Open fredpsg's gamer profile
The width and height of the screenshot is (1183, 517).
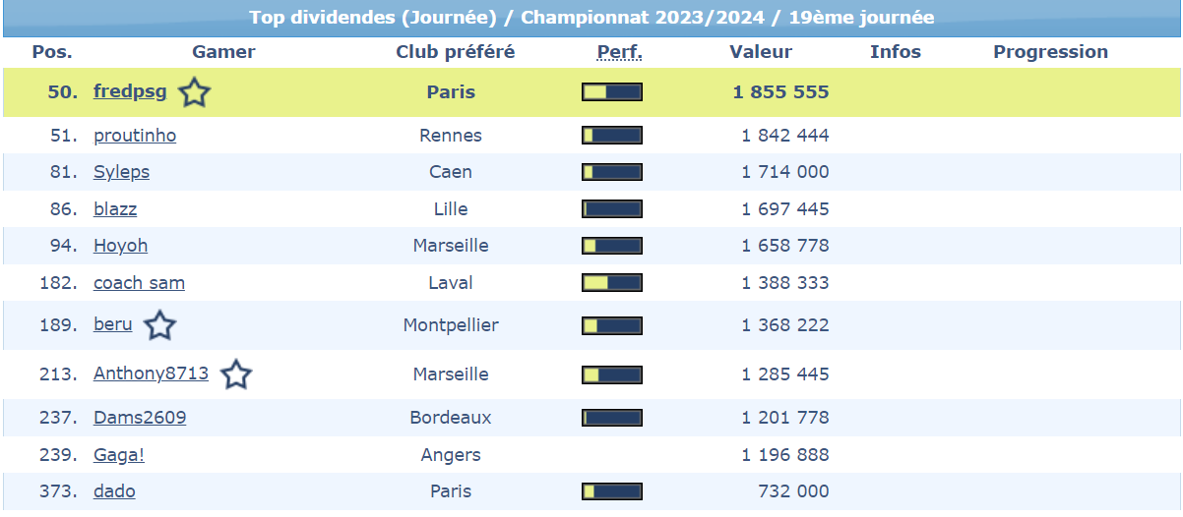[x=130, y=92]
